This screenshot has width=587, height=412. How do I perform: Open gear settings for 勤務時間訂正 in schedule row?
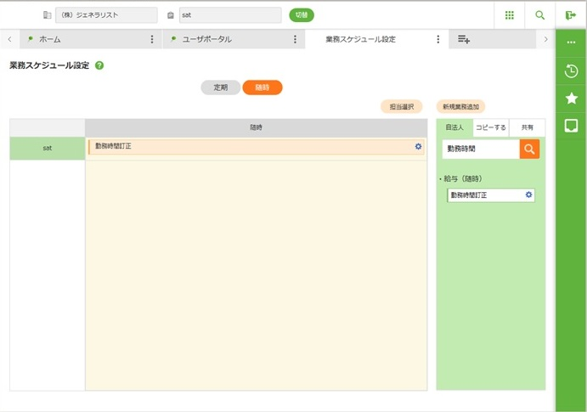coord(418,147)
